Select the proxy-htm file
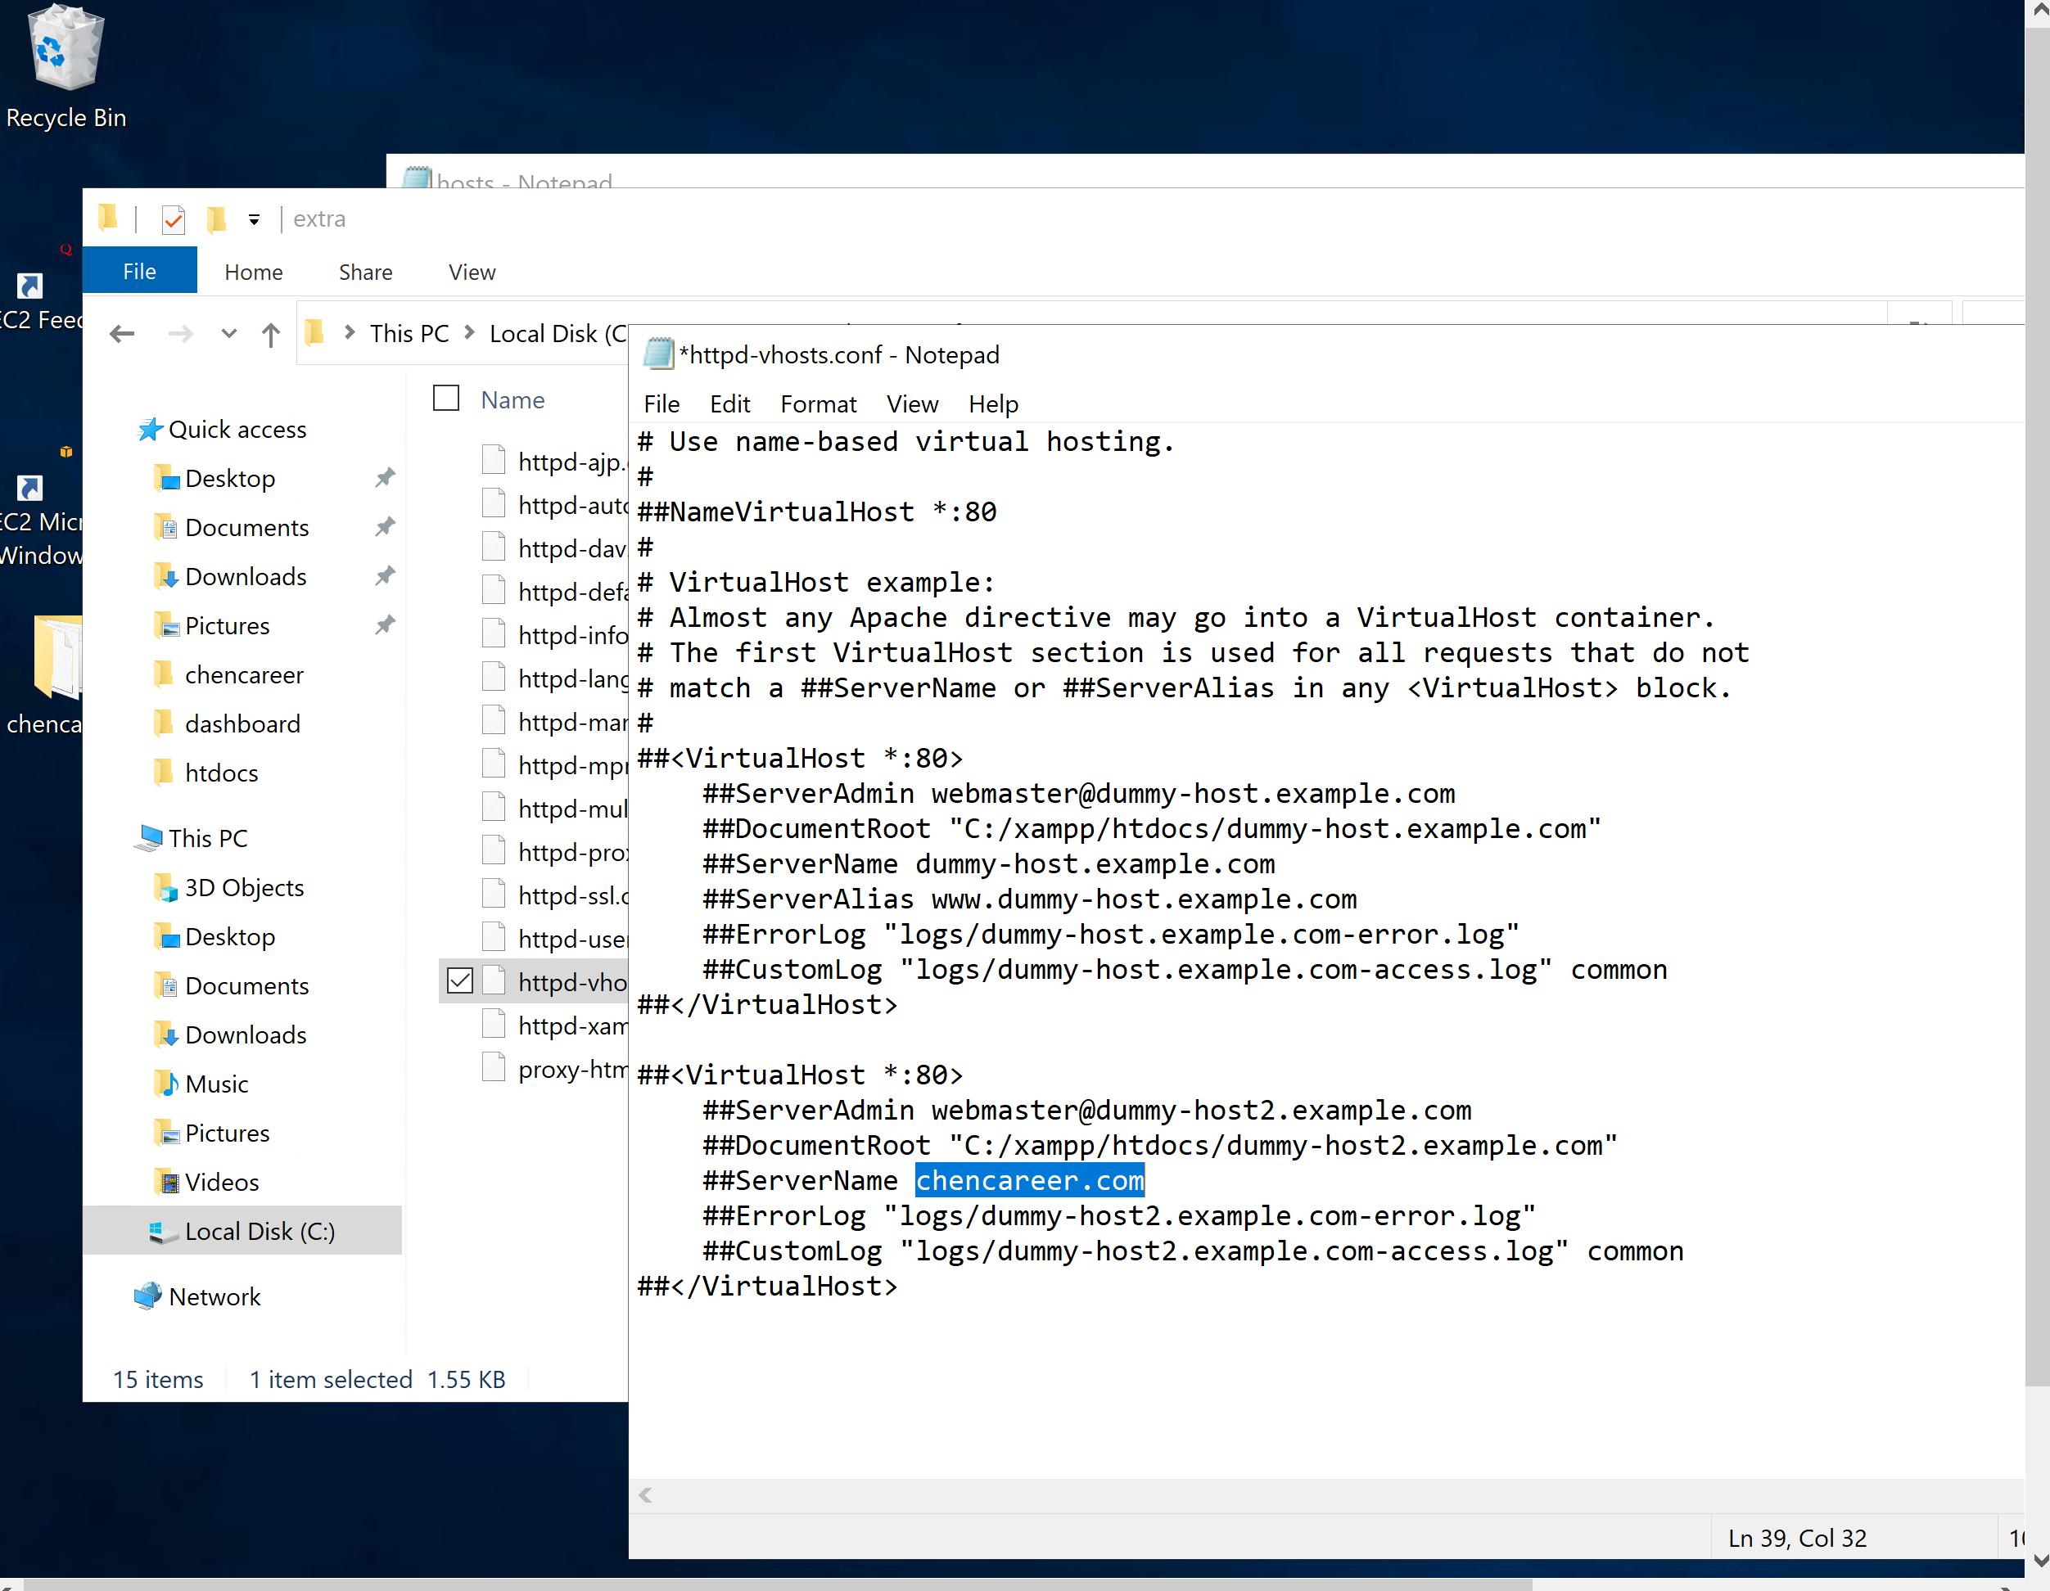Image resolution: width=2050 pixels, height=1591 pixels. click(571, 1070)
